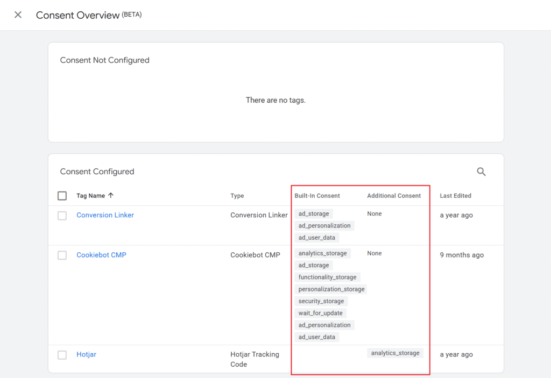Viewport: 551px width, 378px height.
Task: Open the Hotjar tag
Action: tap(87, 354)
